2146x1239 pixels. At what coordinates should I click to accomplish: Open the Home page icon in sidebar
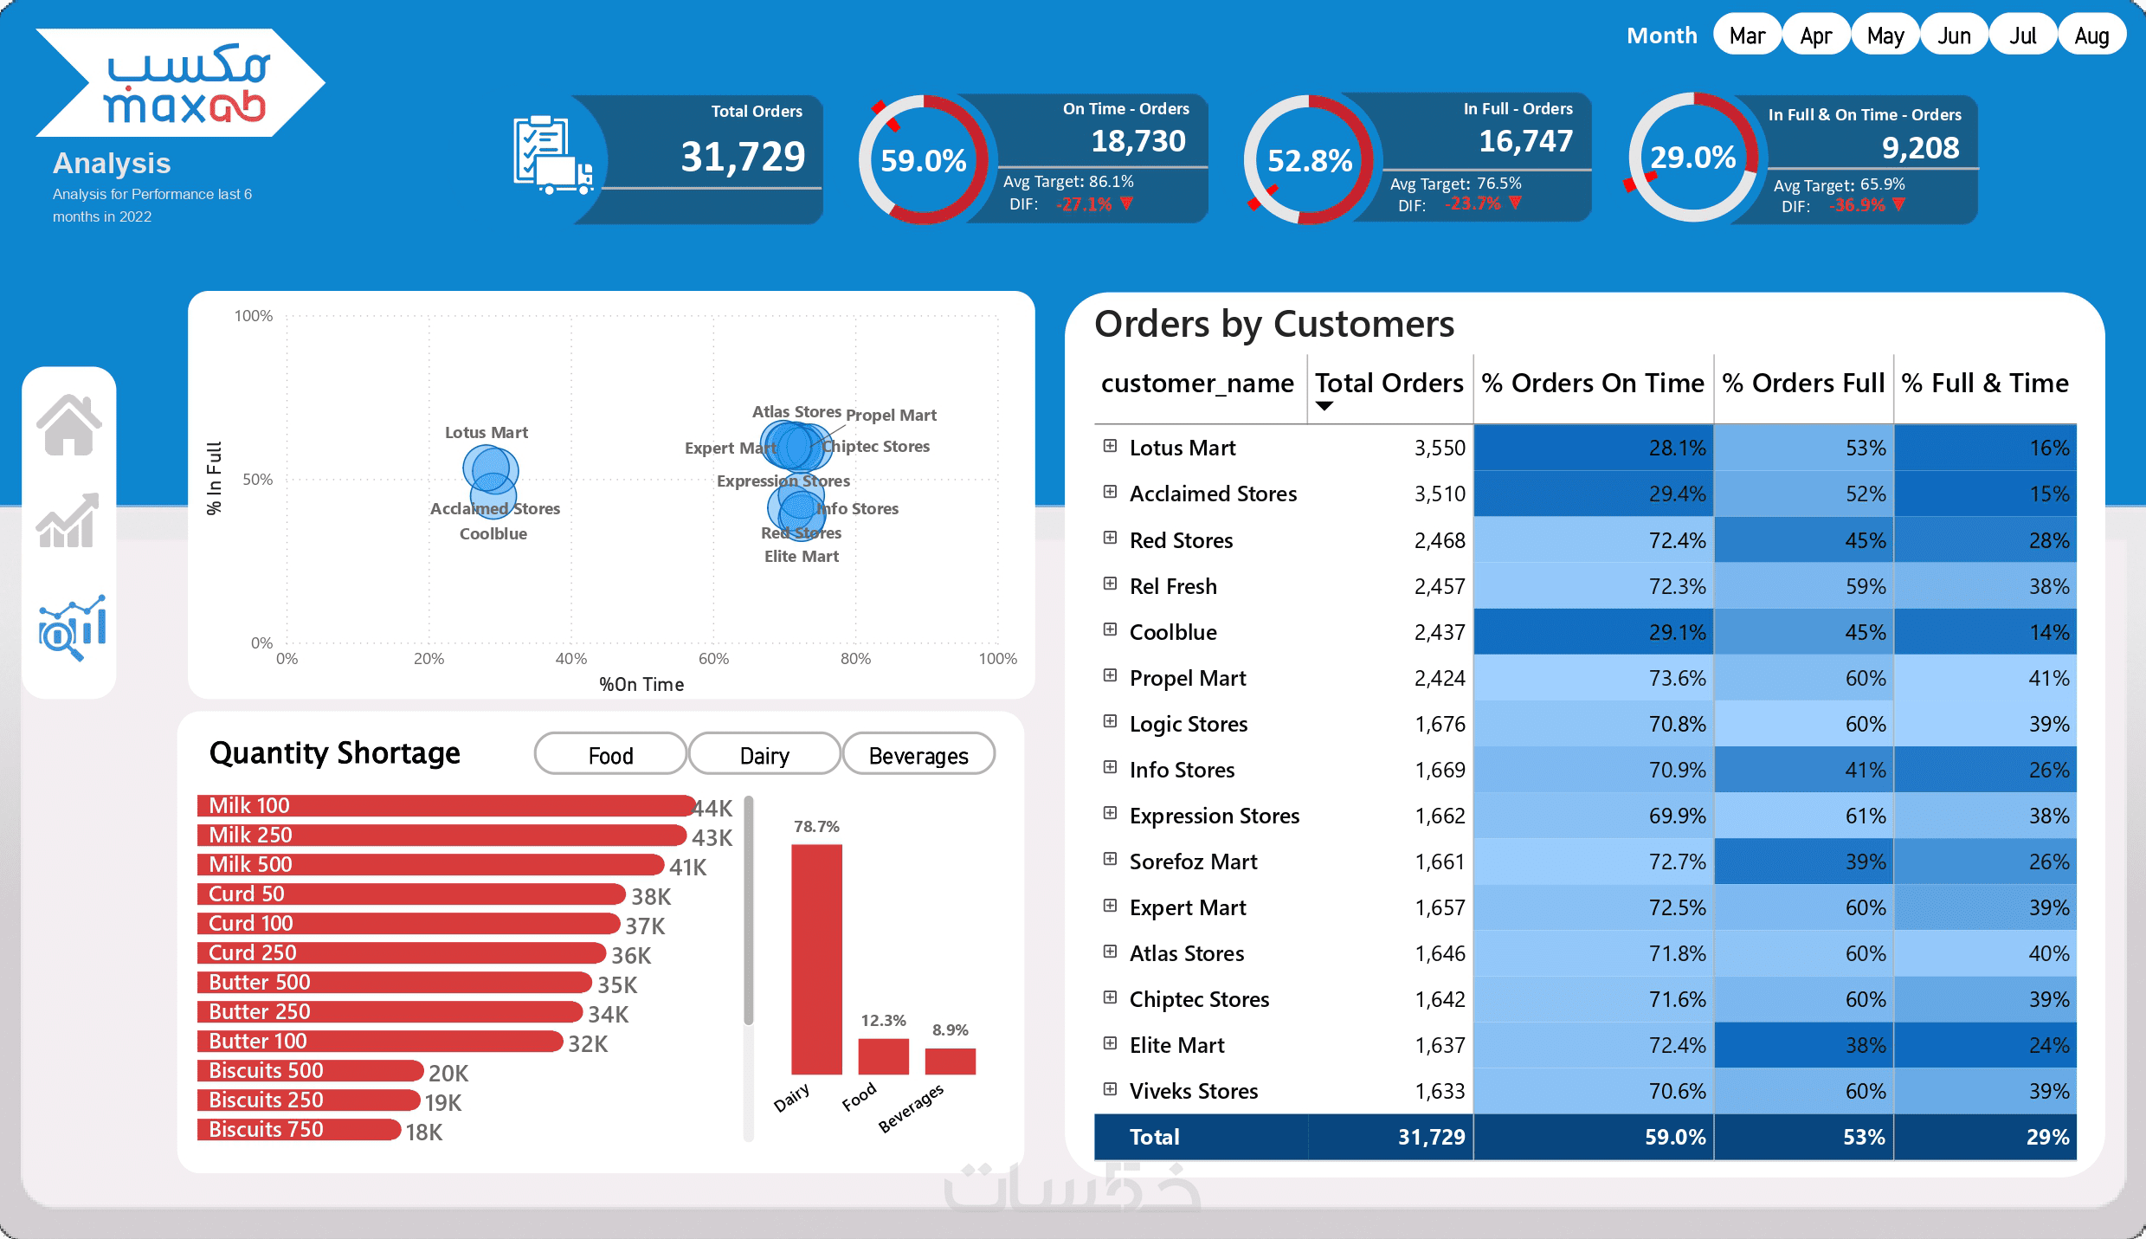point(69,425)
